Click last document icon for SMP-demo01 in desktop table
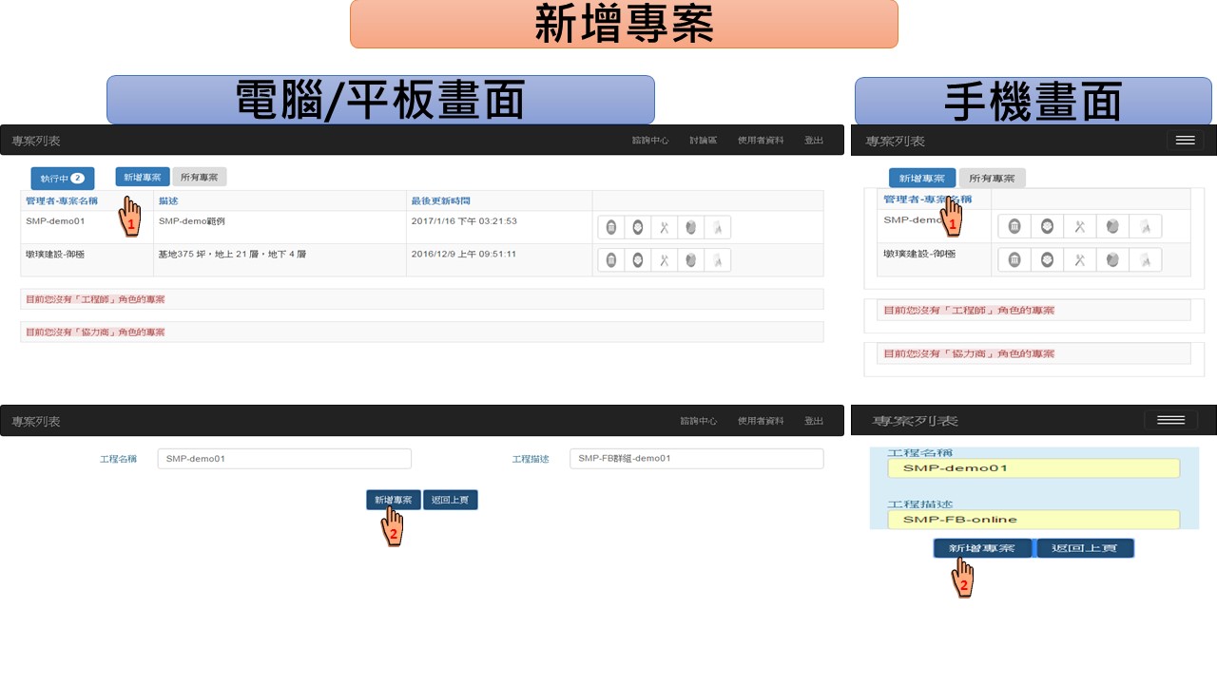Viewport: 1217px width, 684px height. coord(718,228)
